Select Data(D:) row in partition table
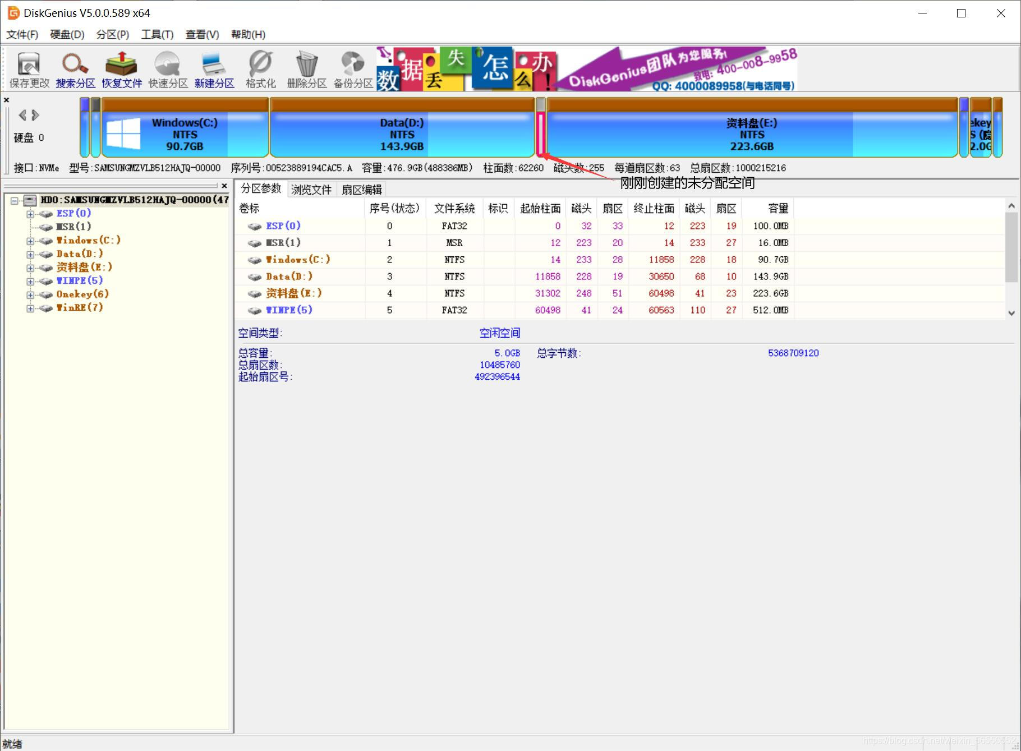This screenshot has height=751, width=1021. pos(515,276)
